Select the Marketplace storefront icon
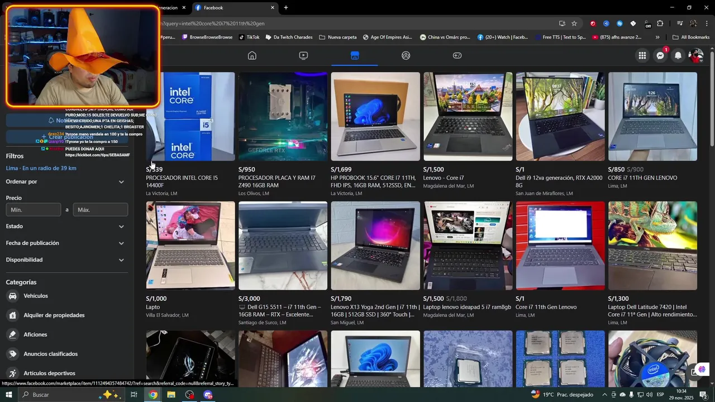Viewport: 715px width, 402px height. 355,55
